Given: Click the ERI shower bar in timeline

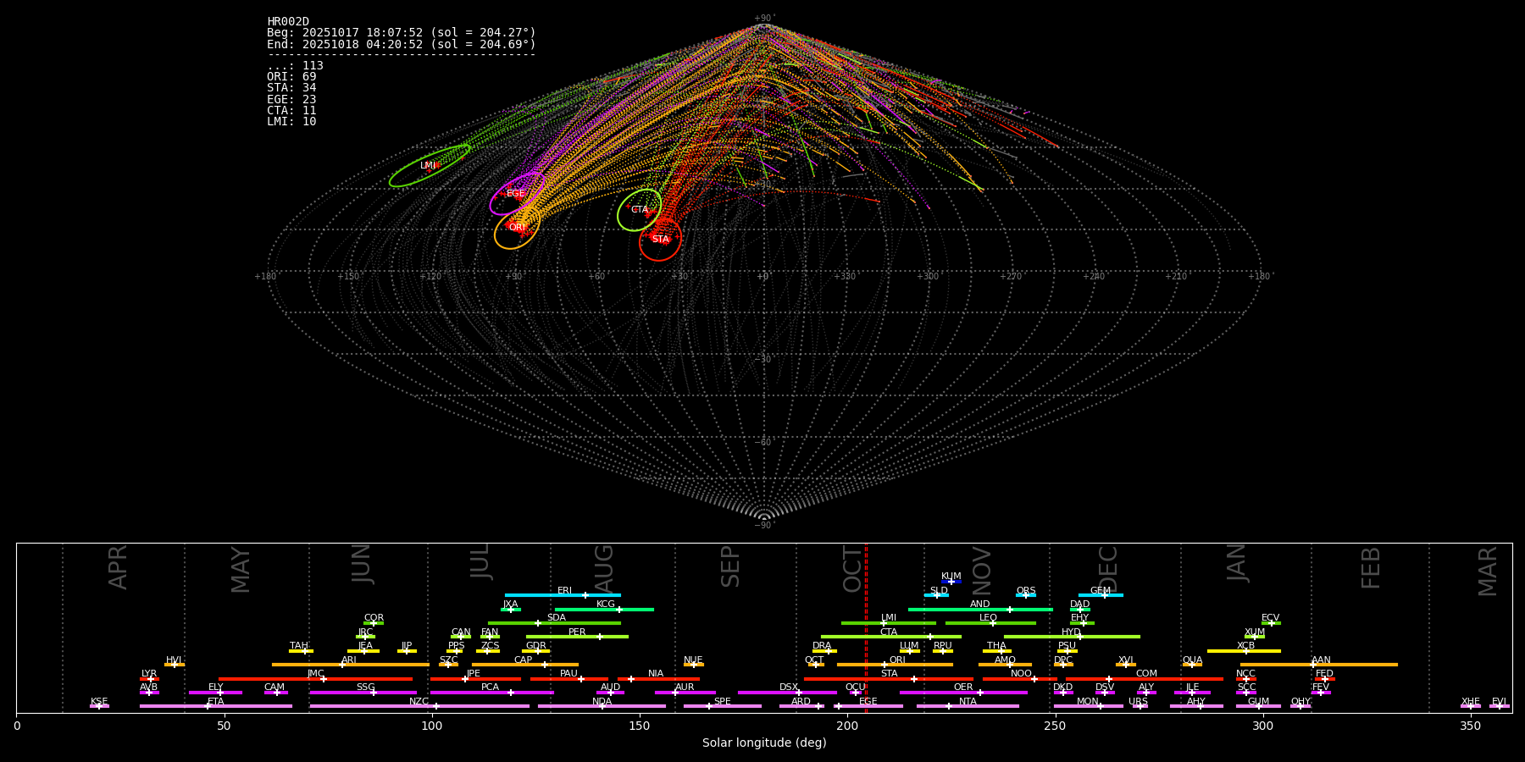Looking at the screenshot, I should [563, 595].
